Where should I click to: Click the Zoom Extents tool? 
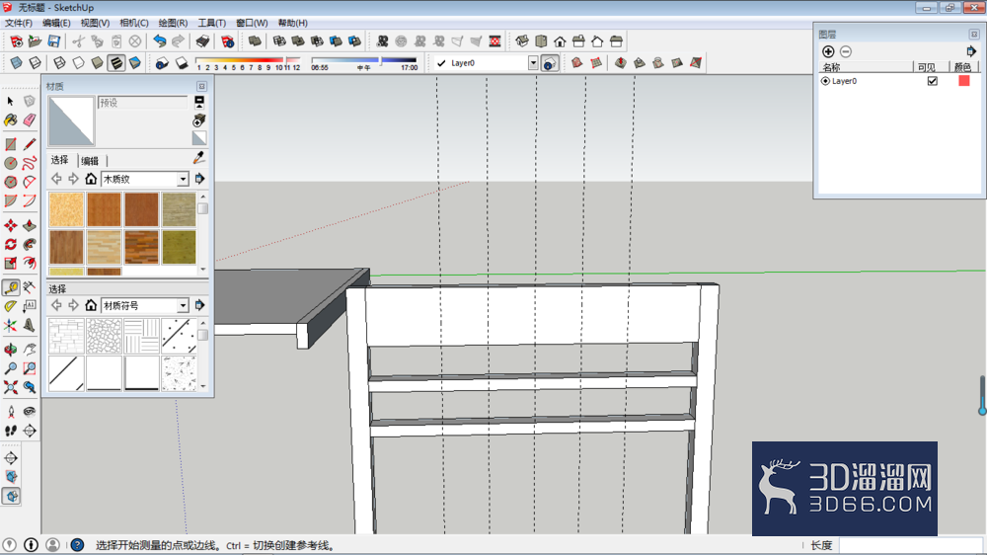(11, 387)
